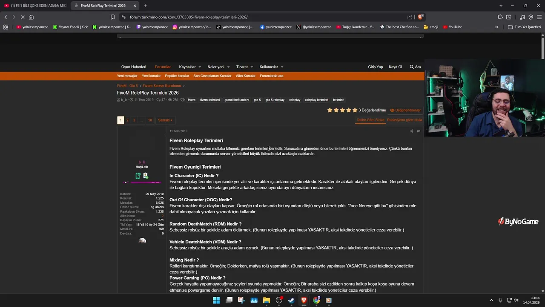
Task: Open Altın Konular in the sub-navigation
Action: (246, 76)
